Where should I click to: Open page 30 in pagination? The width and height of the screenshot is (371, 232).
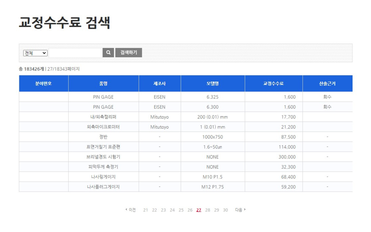pos(226,210)
